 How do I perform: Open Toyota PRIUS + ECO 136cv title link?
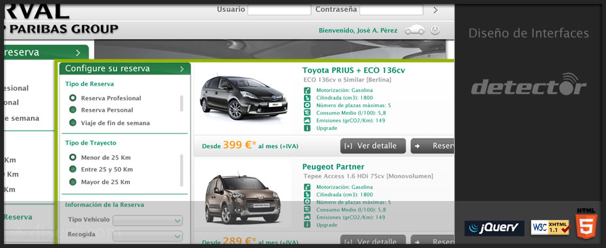[354, 70]
